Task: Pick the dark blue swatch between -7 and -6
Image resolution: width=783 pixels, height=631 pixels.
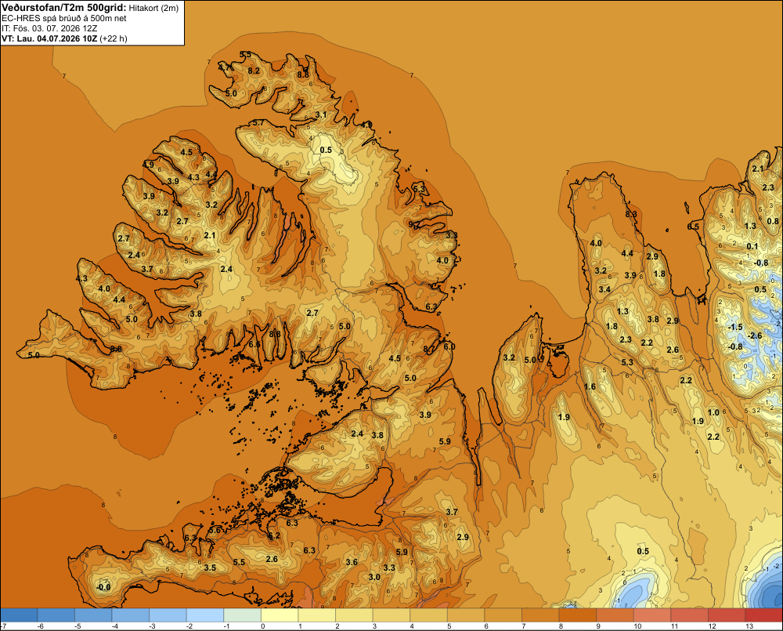Action: pos(19,615)
